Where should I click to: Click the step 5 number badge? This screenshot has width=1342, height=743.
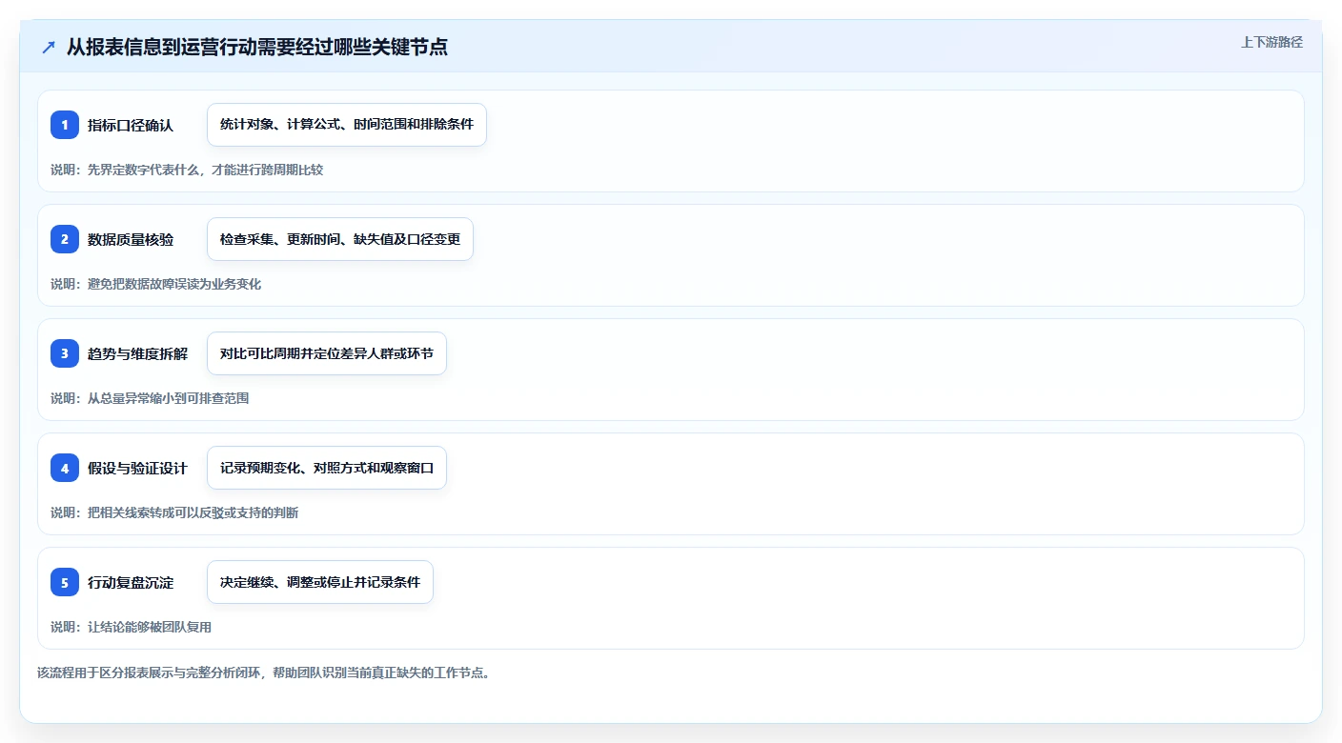(65, 582)
